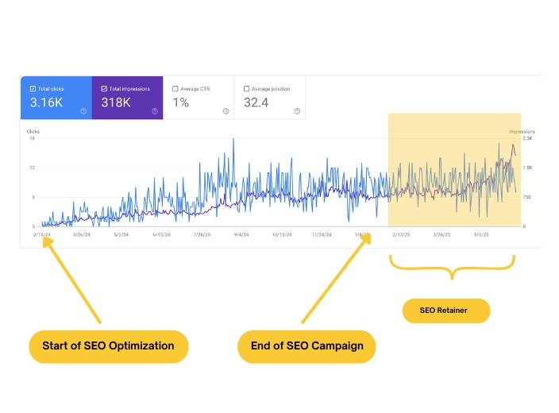Click the End of SEO Campaign label
Image resolution: width=559 pixels, height=413 pixels.
pos(306,346)
